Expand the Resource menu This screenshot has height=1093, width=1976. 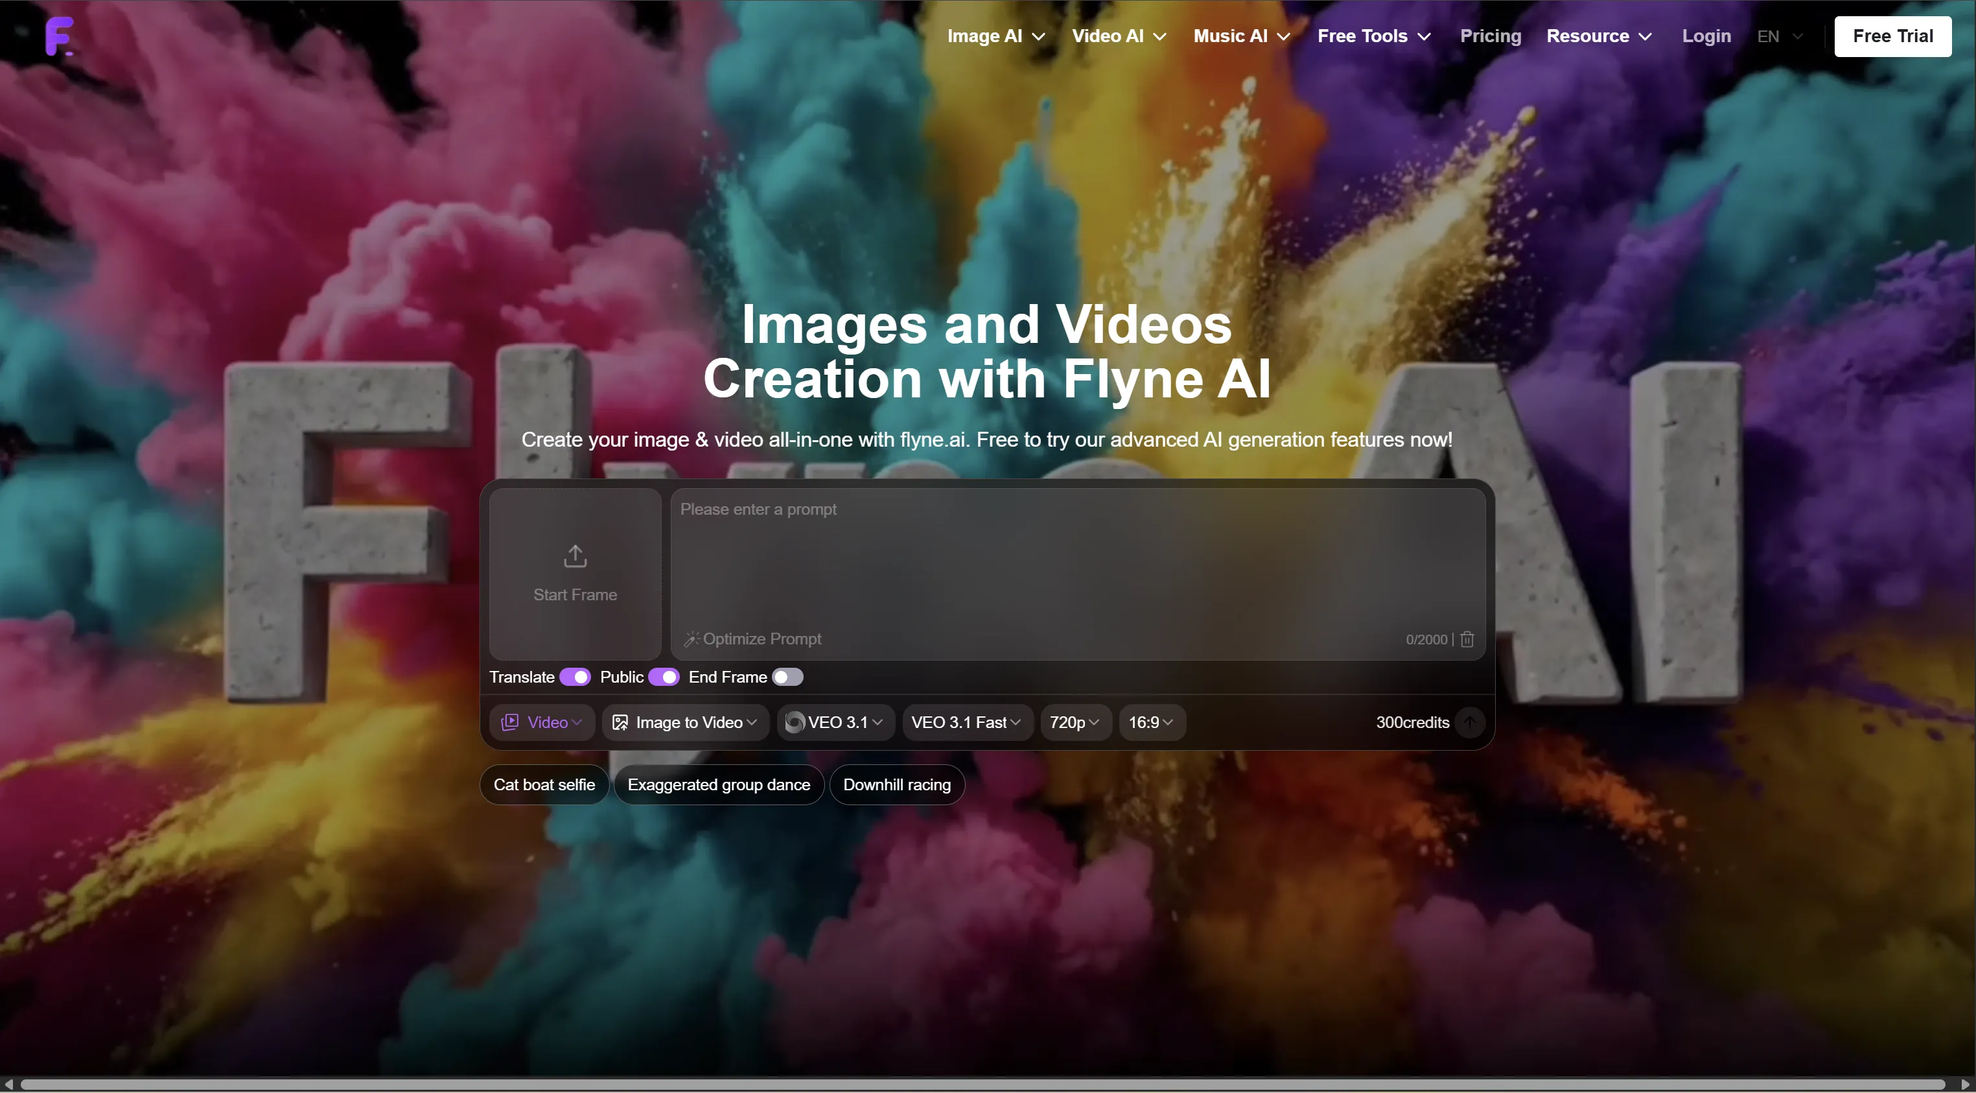click(1599, 36)
